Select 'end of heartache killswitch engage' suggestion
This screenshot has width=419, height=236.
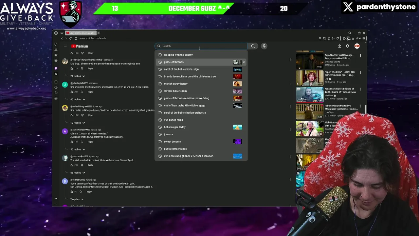click(201, 105)
